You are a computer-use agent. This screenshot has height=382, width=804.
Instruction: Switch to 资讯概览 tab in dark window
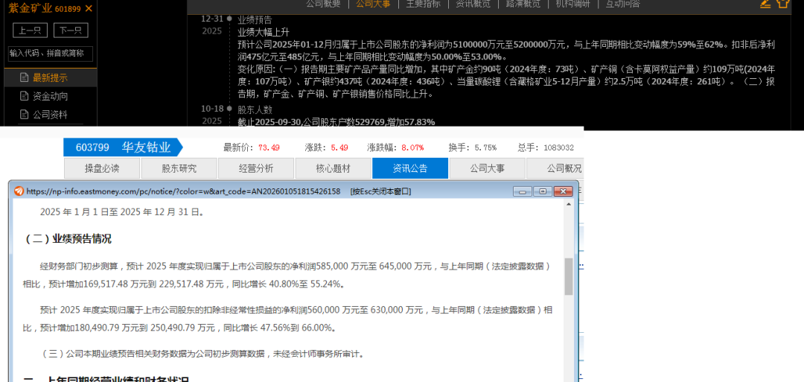473,4
